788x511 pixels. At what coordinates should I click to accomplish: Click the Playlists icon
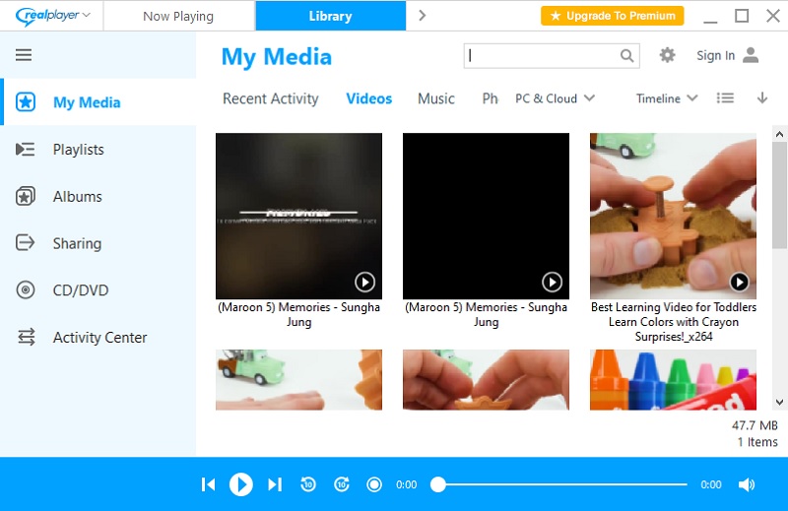pos(26,150)
